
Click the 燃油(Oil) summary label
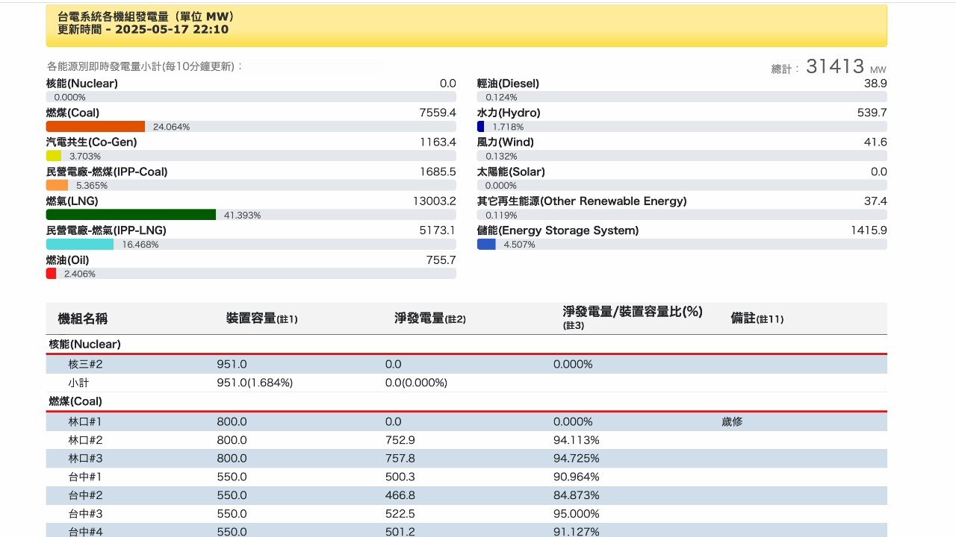[x=68, y=260]
